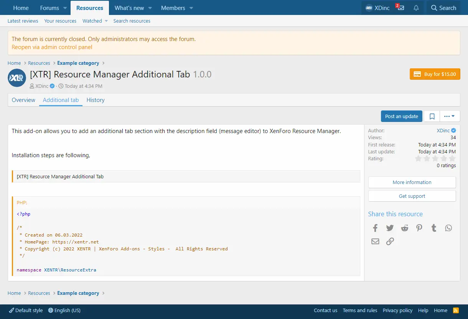Click top breadcrumb Home link
Screen dimensions: 468x319
pyautogui.click(x=14, y=63)
